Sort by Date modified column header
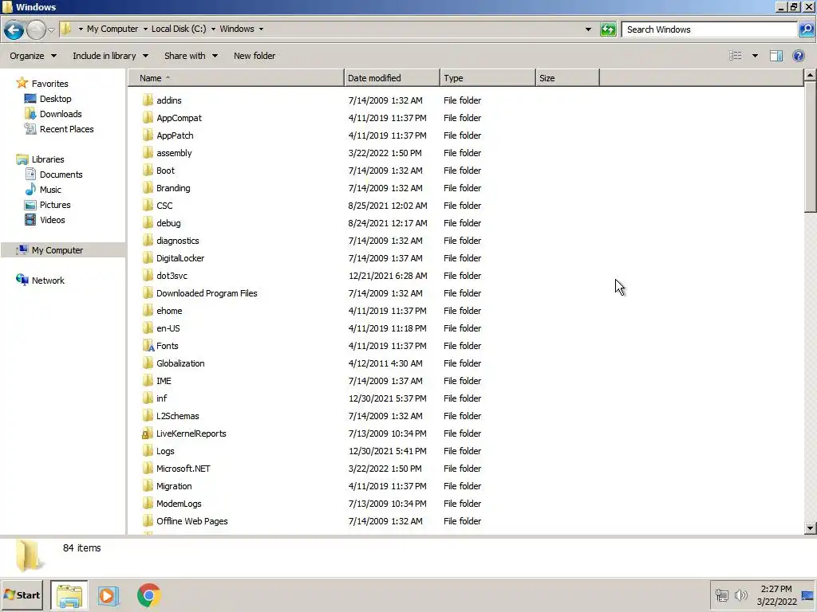This screenshot has height=612, width=817. 392,78
